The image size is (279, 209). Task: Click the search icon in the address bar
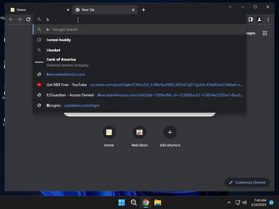[39, 19]
